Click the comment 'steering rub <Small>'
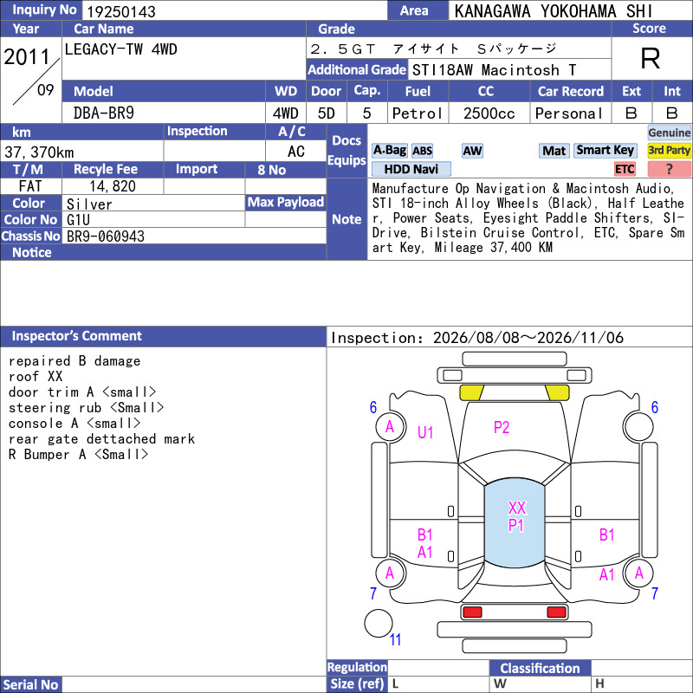 (x=86, y=407)
